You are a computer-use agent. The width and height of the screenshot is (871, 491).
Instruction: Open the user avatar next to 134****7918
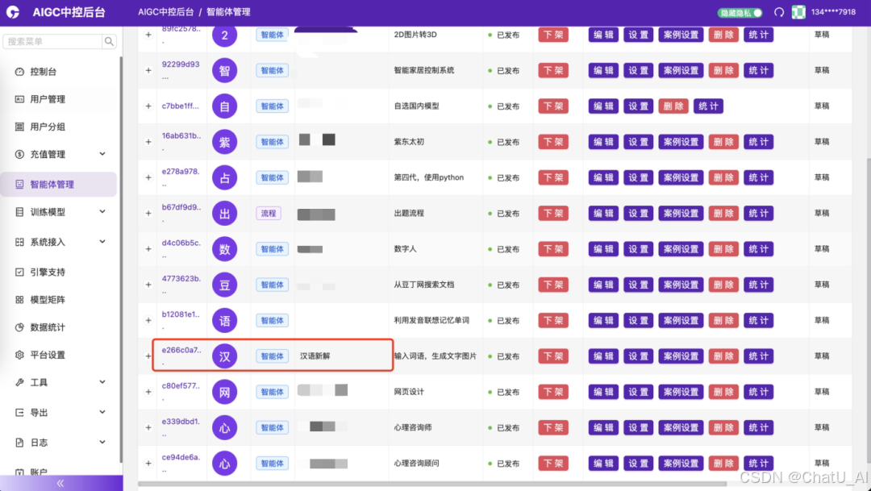tap(798, 12)
